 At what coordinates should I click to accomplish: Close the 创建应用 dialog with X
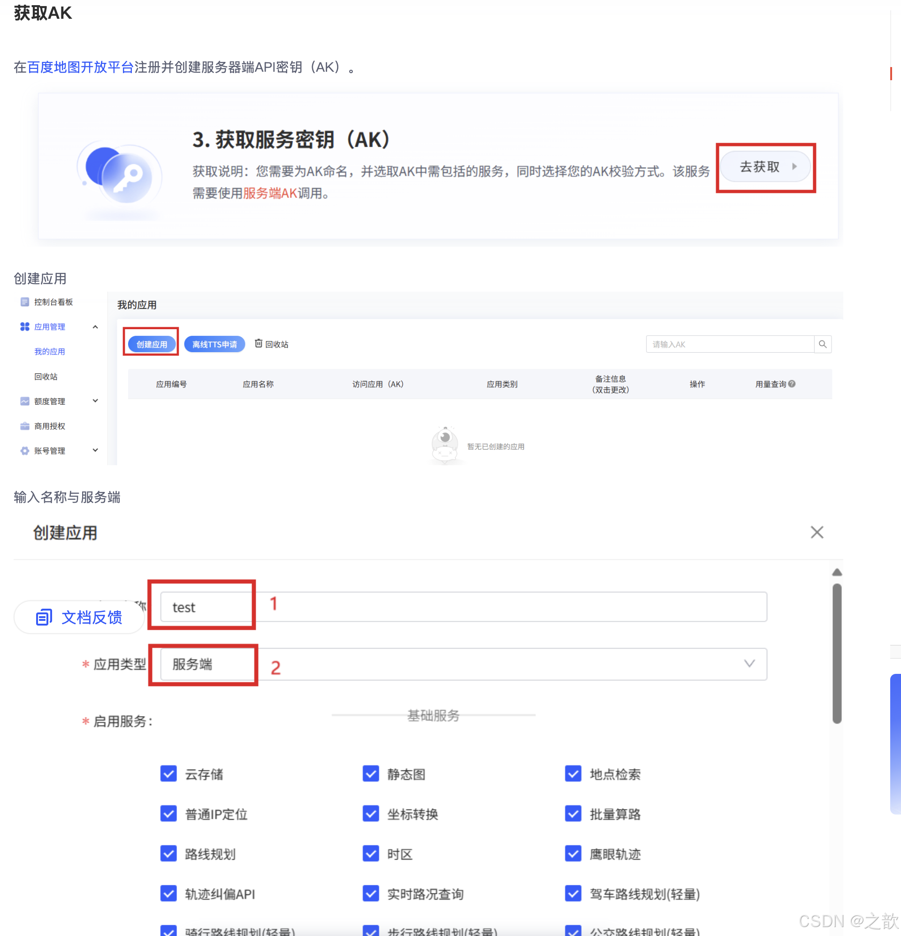pyautogui.click(x=817, y=532)
